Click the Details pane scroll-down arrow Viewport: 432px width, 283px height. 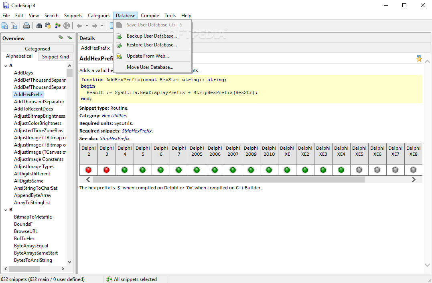pos(427,265)
